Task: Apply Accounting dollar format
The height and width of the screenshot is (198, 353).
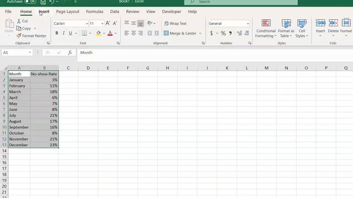Action: [x=211, y=33]
